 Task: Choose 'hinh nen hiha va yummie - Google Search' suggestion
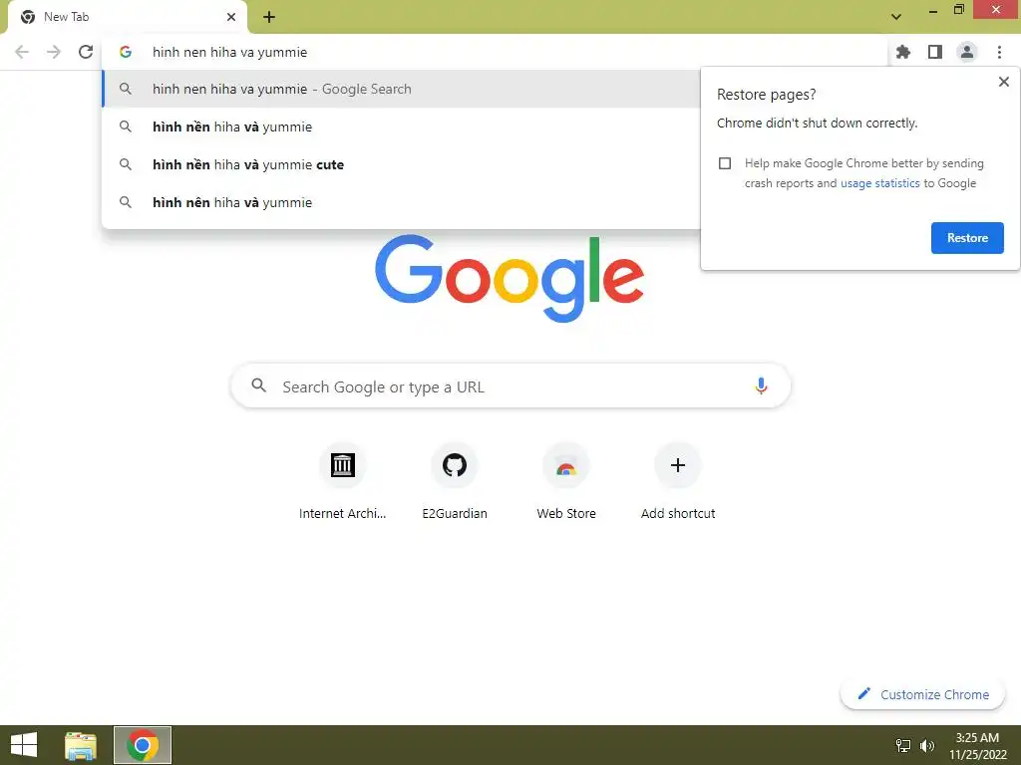click(401, 89)
